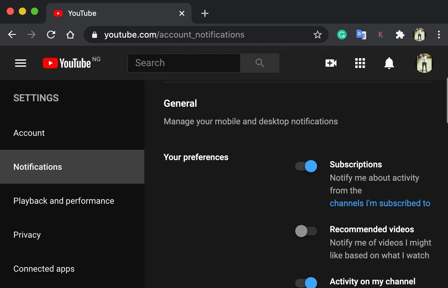Toggle Activity on my channel notifications
448x288 pixels.
306,283
